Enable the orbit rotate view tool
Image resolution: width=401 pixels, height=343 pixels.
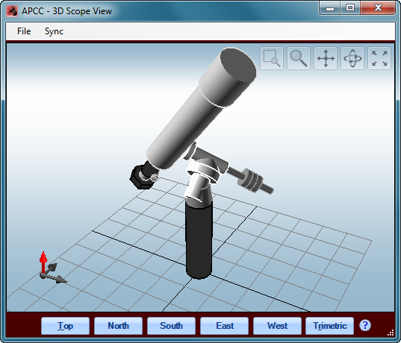[352, 58]
